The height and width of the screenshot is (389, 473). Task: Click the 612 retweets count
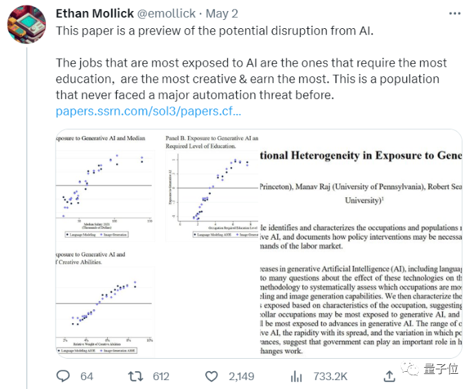pyautogui.click(x=161, y=376)
